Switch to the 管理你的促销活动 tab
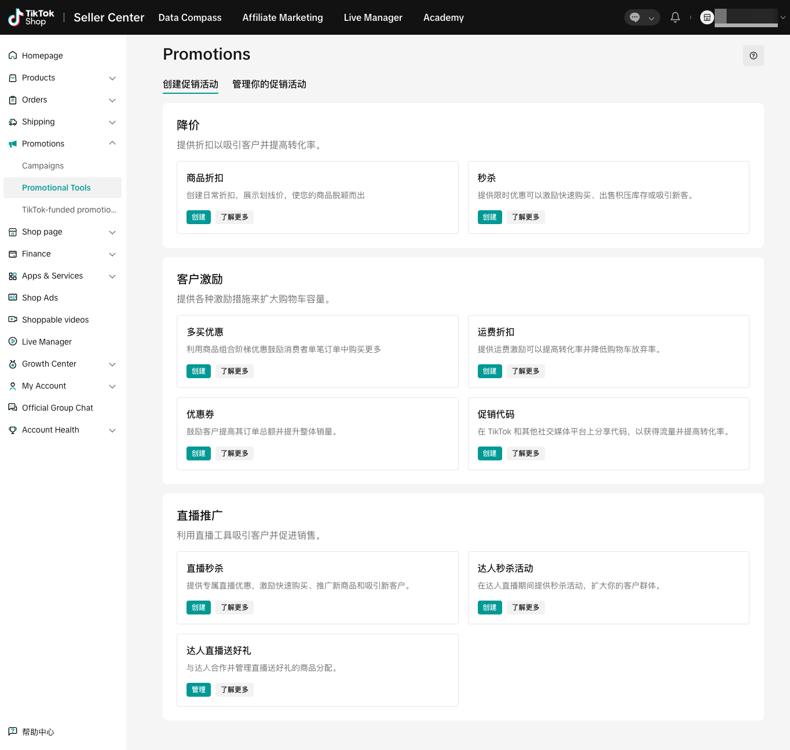This screenshot has height=750, width=790. click(269, 84)
